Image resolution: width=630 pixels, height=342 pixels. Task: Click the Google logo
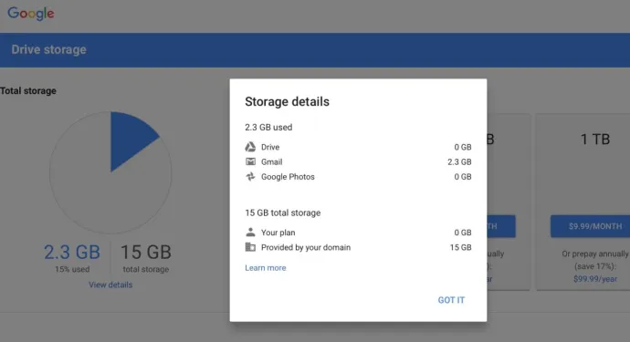click(x=31, y=14)
